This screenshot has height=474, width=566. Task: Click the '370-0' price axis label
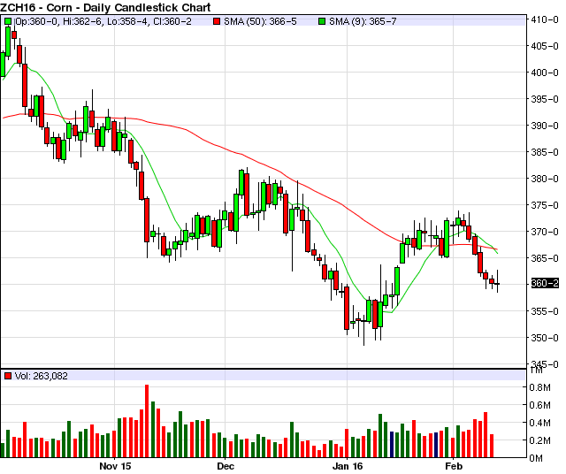(x=545, y=232)
